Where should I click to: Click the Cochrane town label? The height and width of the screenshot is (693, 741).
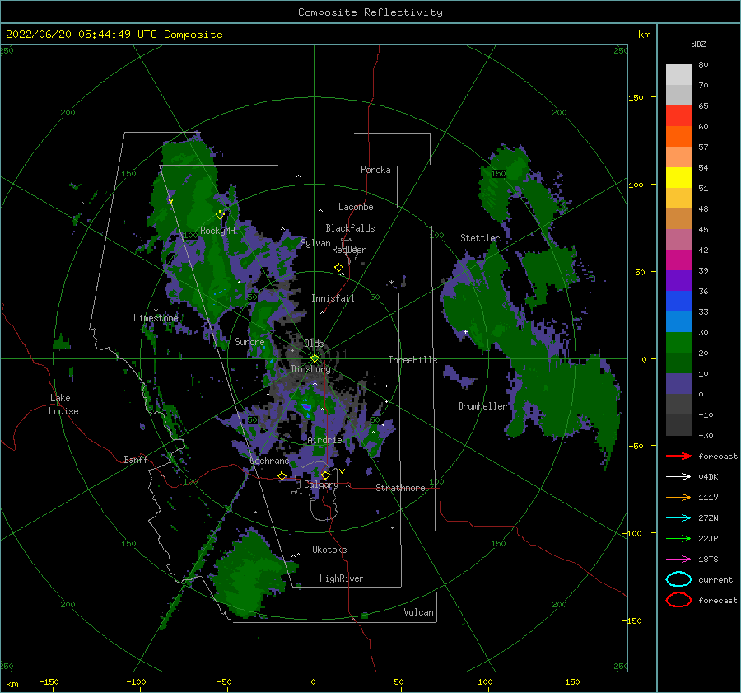coord(269,461)
